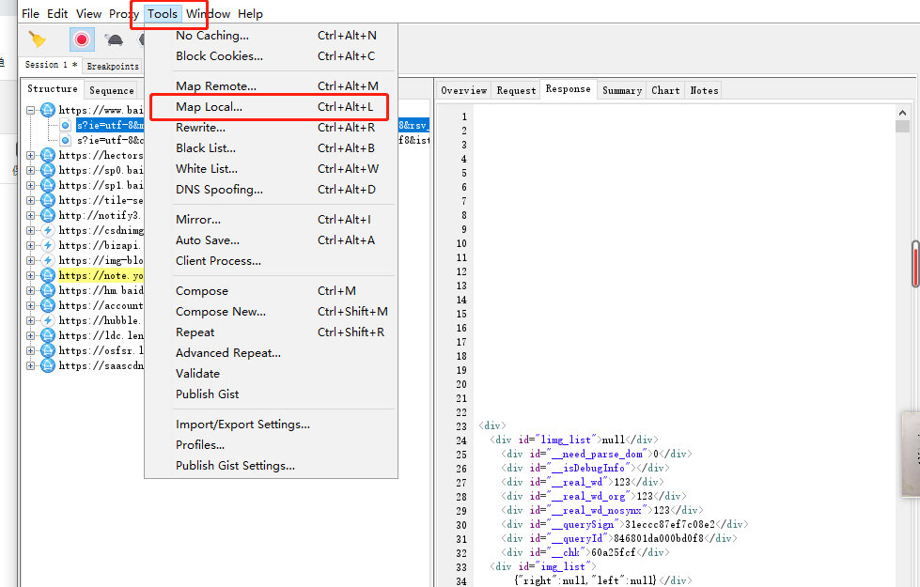
Task: Open the Request tab
Action: point(516,90)
